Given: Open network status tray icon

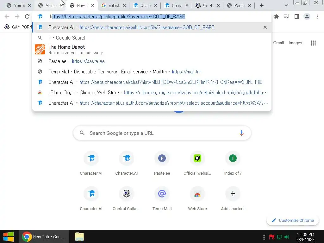Looking at the screenshot, I should 280,237.
